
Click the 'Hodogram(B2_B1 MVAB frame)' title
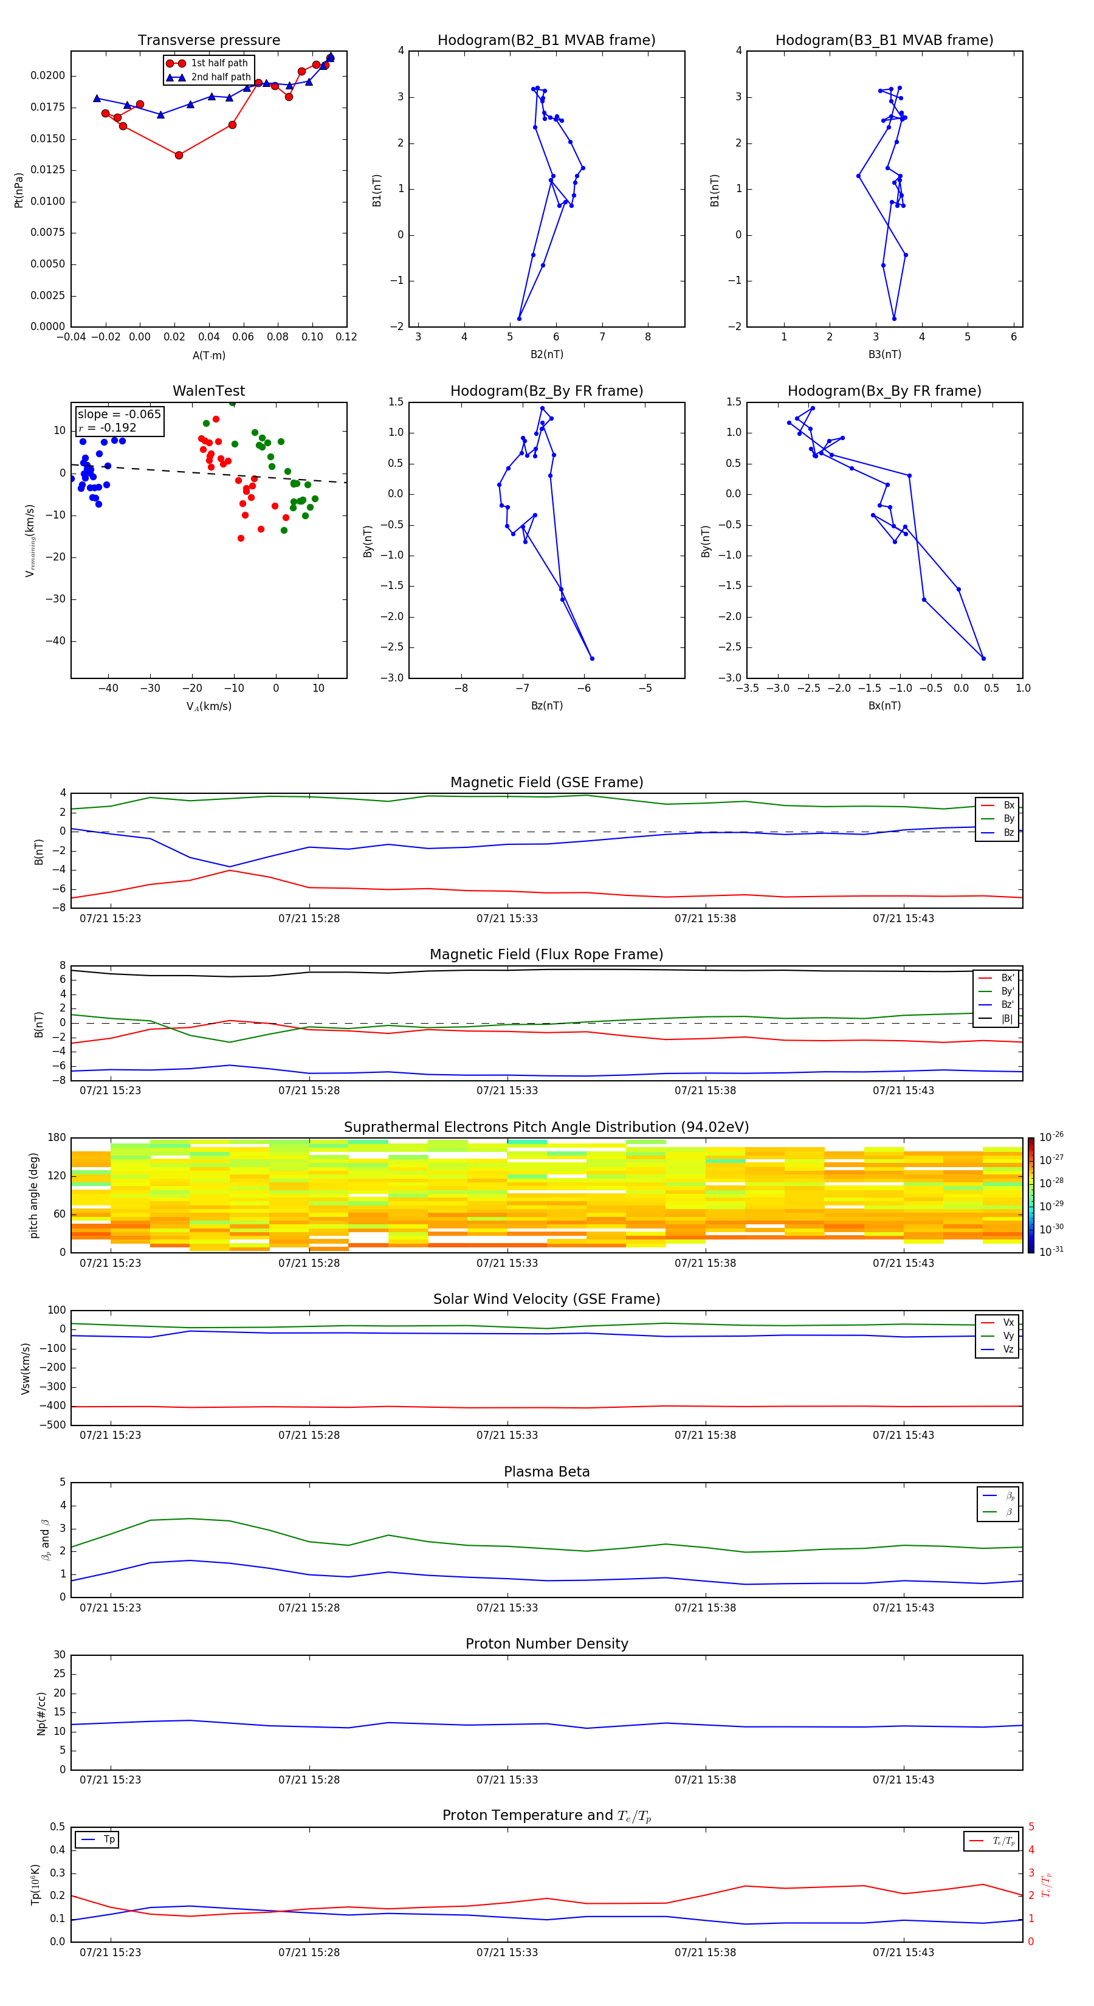coord(546,41)
